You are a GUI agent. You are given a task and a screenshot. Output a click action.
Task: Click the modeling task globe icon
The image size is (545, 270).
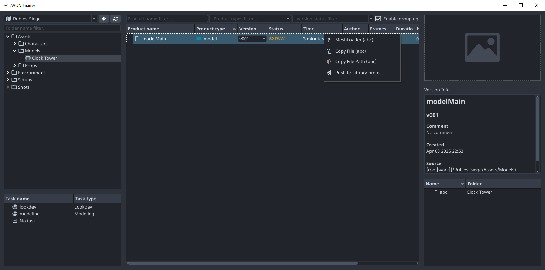click(x=15, y=214)
